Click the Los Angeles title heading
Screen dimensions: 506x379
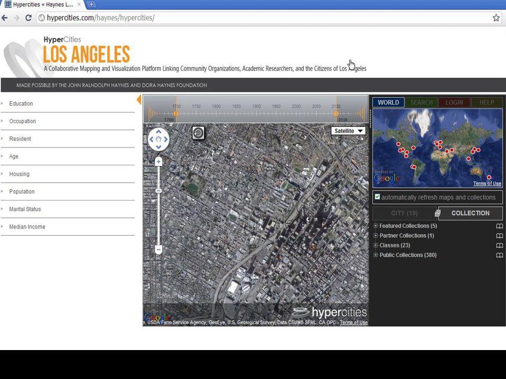click(x=86, y=54)
